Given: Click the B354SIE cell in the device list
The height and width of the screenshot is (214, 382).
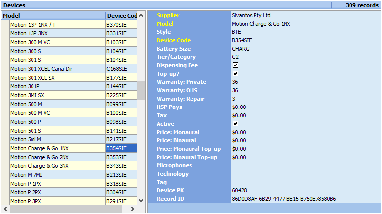Looking at the screenshot, I should 121,148.
